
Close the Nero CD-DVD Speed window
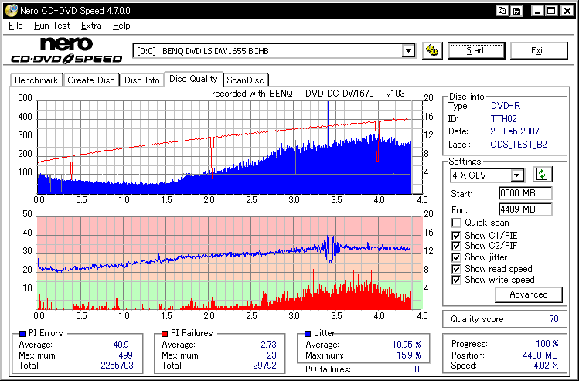(567, 11)
